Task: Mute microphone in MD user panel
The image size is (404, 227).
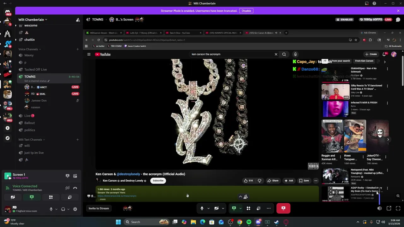Action: tap(51, 209)
